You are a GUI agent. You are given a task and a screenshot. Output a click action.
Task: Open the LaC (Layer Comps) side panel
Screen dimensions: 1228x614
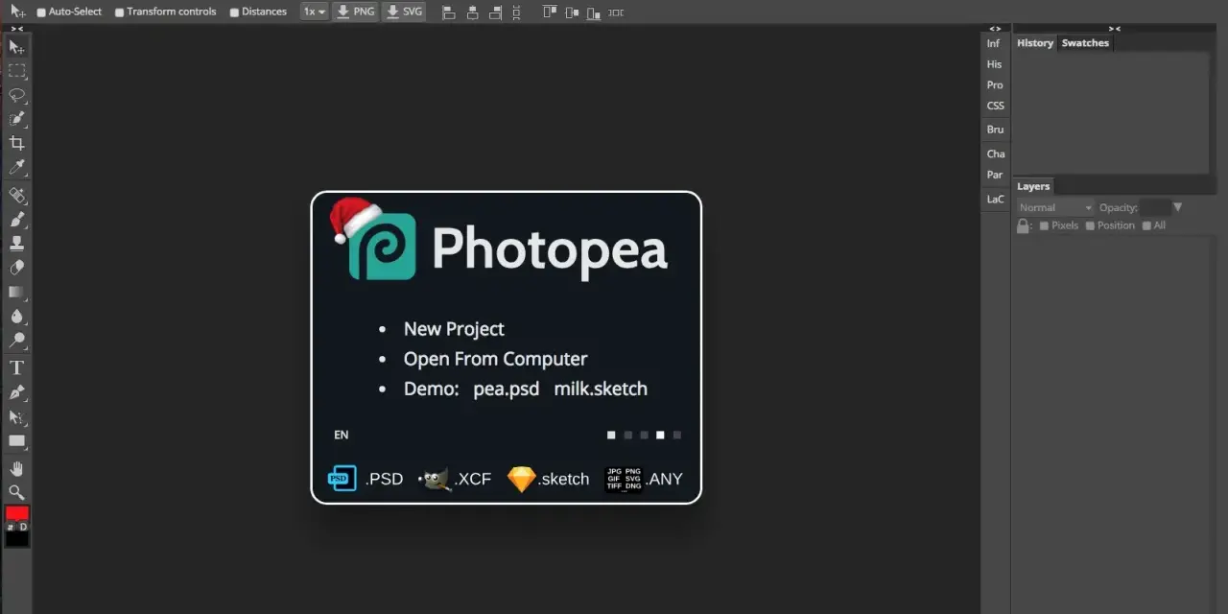click(x=995, y=200)
